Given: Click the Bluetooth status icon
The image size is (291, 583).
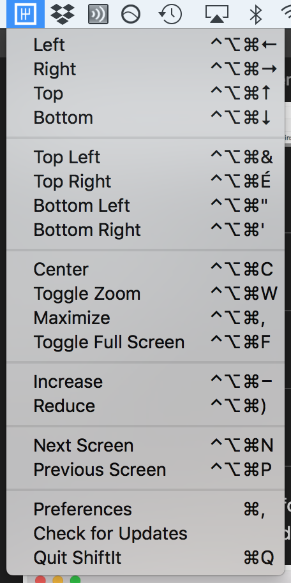Looking at the screenshot, I should tap(255, 14).
